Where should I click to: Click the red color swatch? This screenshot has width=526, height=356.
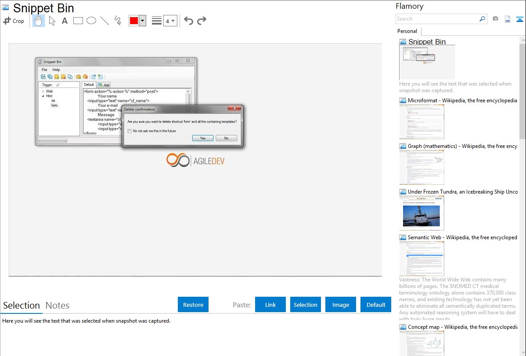(x=134, y=21)
